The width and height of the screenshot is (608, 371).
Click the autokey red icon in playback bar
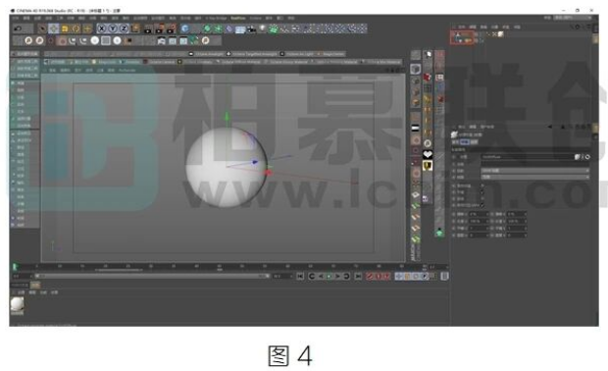coord(379,277)
